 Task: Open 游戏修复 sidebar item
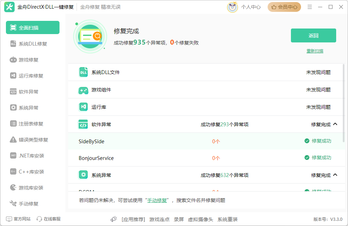click(x=33, y=60)
